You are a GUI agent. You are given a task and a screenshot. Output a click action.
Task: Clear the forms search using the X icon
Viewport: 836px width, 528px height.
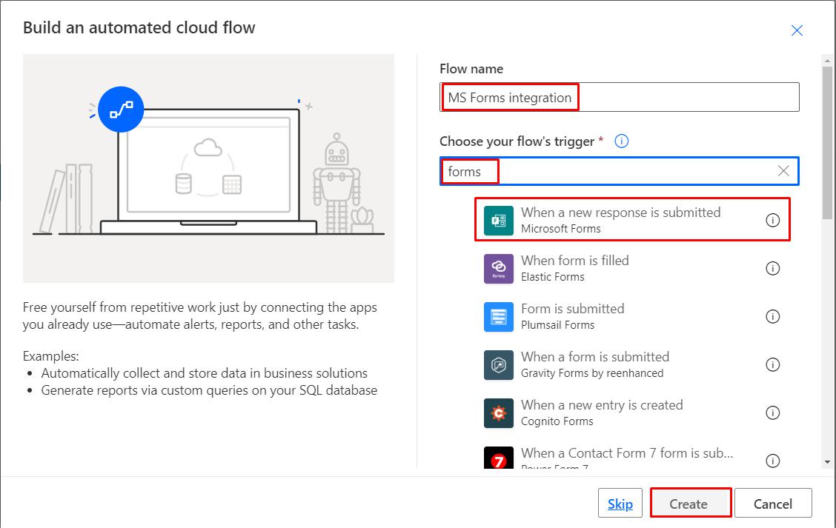coord(783,171)
